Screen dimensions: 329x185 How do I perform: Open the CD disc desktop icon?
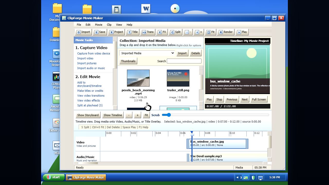pos(175,8)
